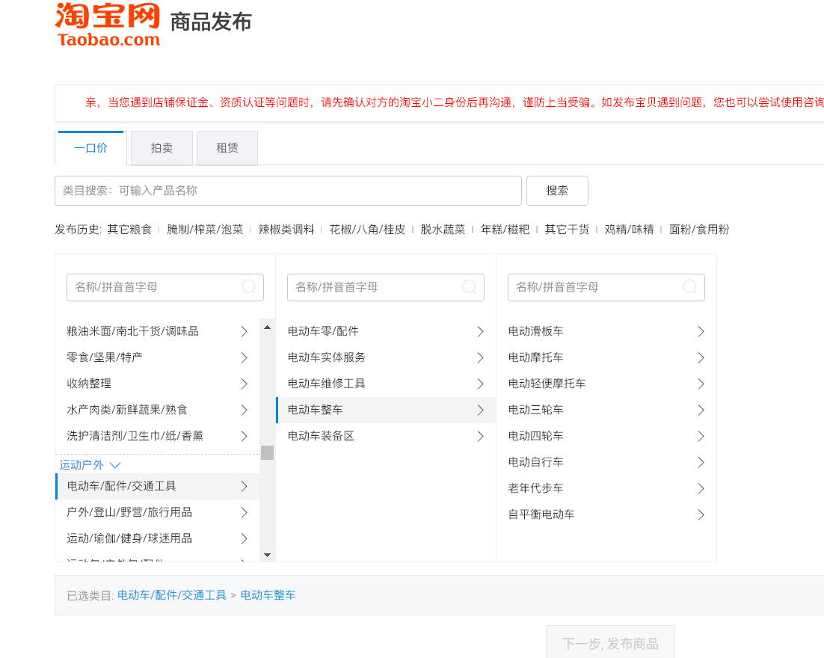The width and height of the screenshot is (824, 658).
Task: Expand the 电动摩托车 chevron
Action: [x=701, y=358]
